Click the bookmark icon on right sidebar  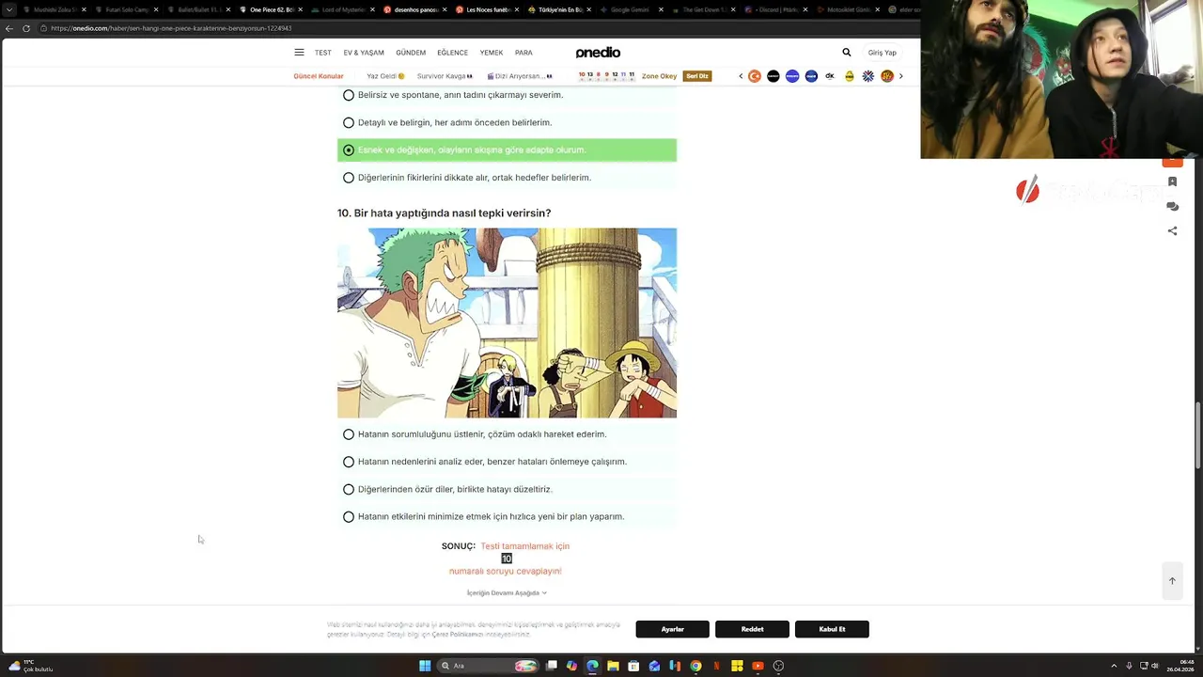tap(1172, 181)
